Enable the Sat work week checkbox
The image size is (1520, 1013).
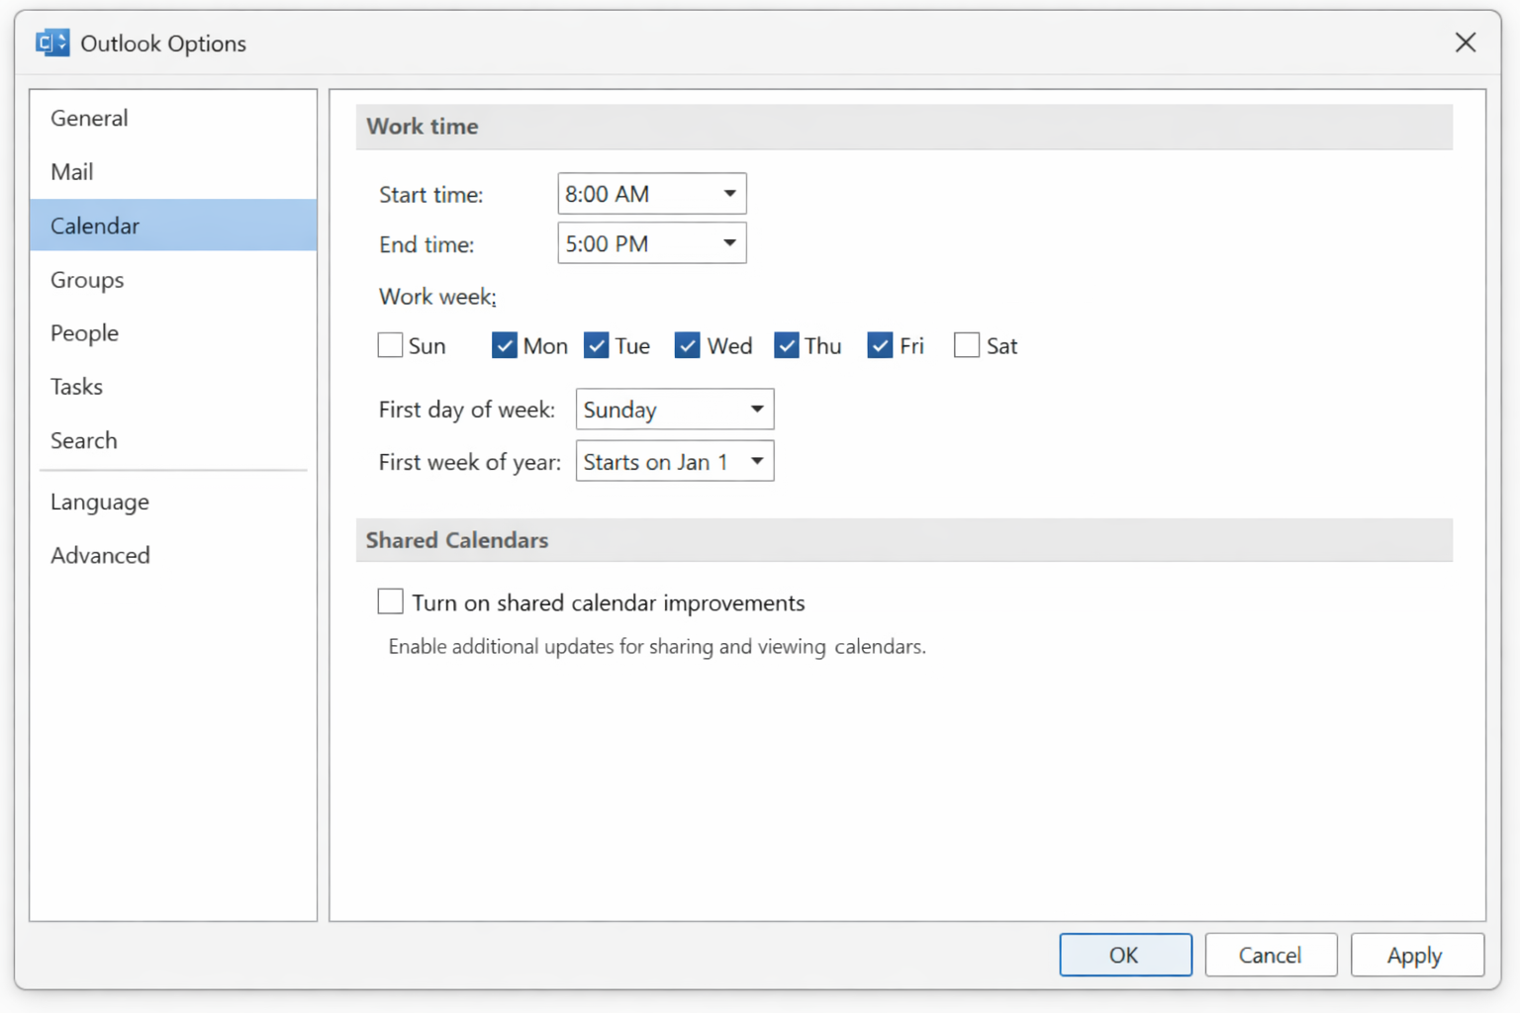point(967,344)
